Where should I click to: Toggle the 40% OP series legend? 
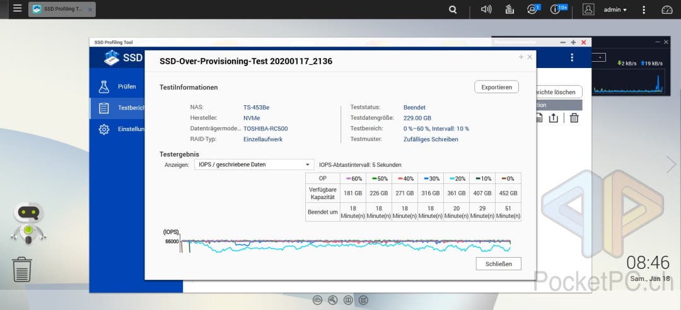pos(406,178)
